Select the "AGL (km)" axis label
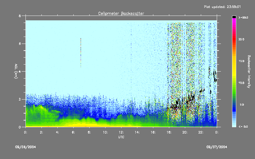 point(16,71)
